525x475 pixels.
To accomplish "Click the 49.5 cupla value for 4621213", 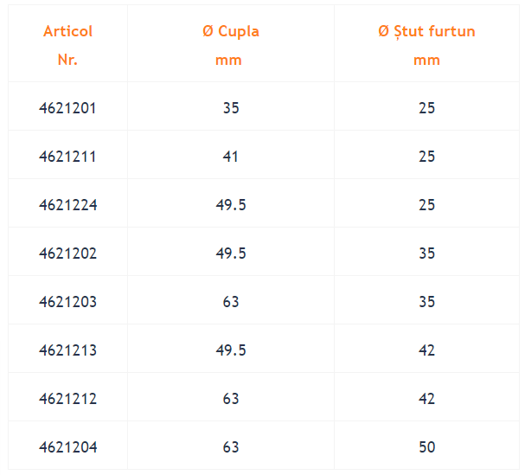I will pos(231,350).
